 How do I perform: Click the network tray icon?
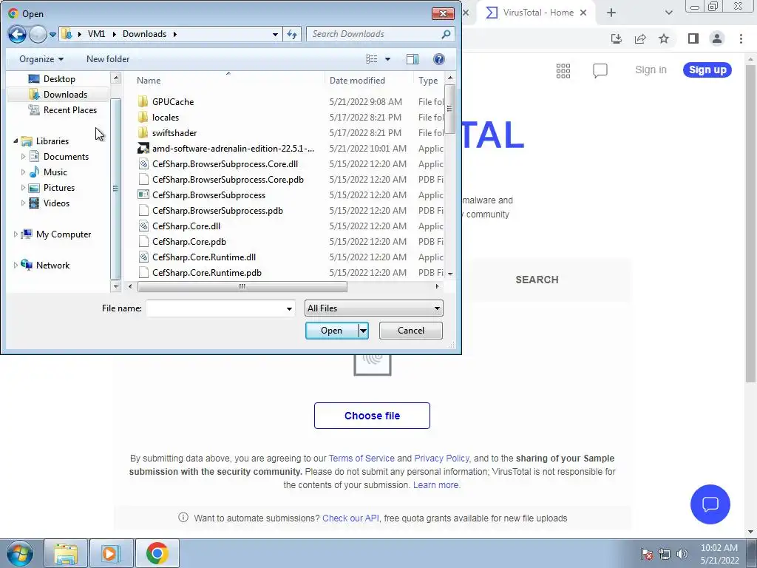tap(665, 554)
